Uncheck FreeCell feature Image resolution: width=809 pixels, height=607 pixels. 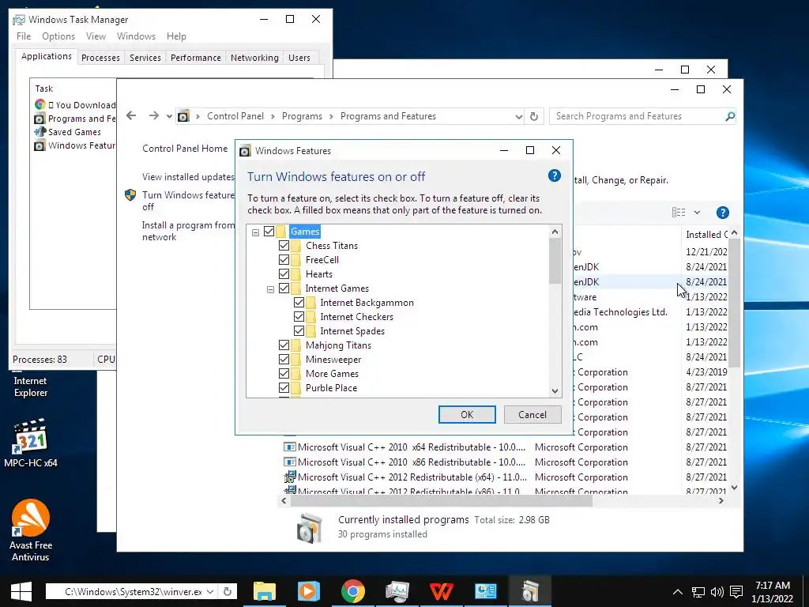click(x=284, y=259)
